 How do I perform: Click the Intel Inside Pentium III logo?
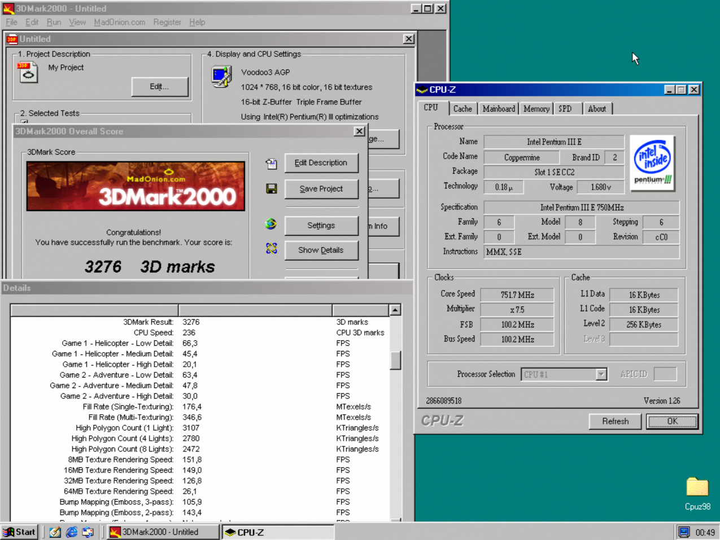pos(652,163)
